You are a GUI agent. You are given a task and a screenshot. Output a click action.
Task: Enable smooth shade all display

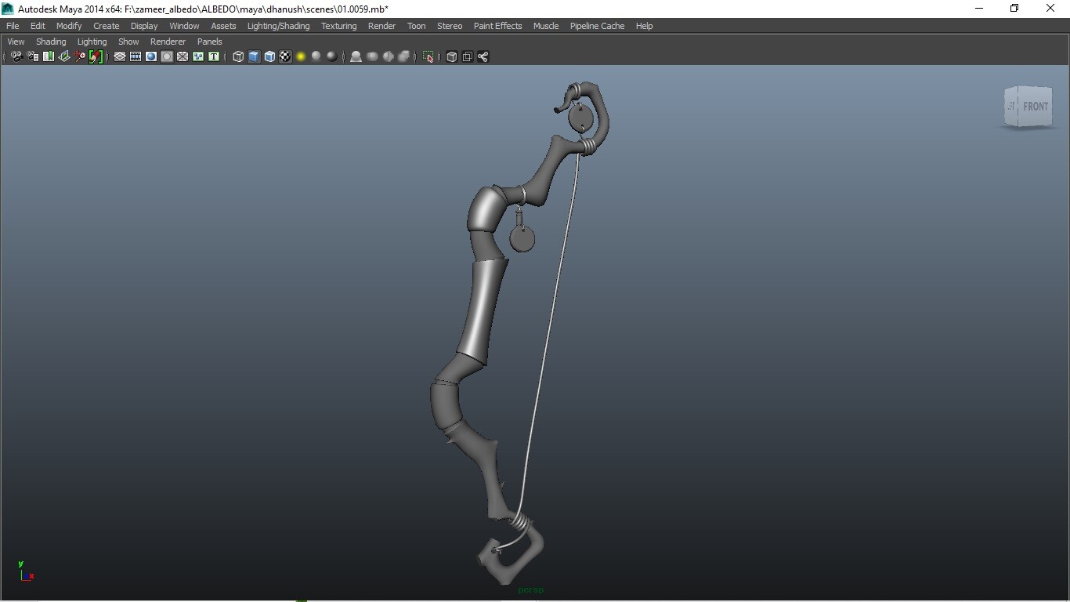pos(254,56)
